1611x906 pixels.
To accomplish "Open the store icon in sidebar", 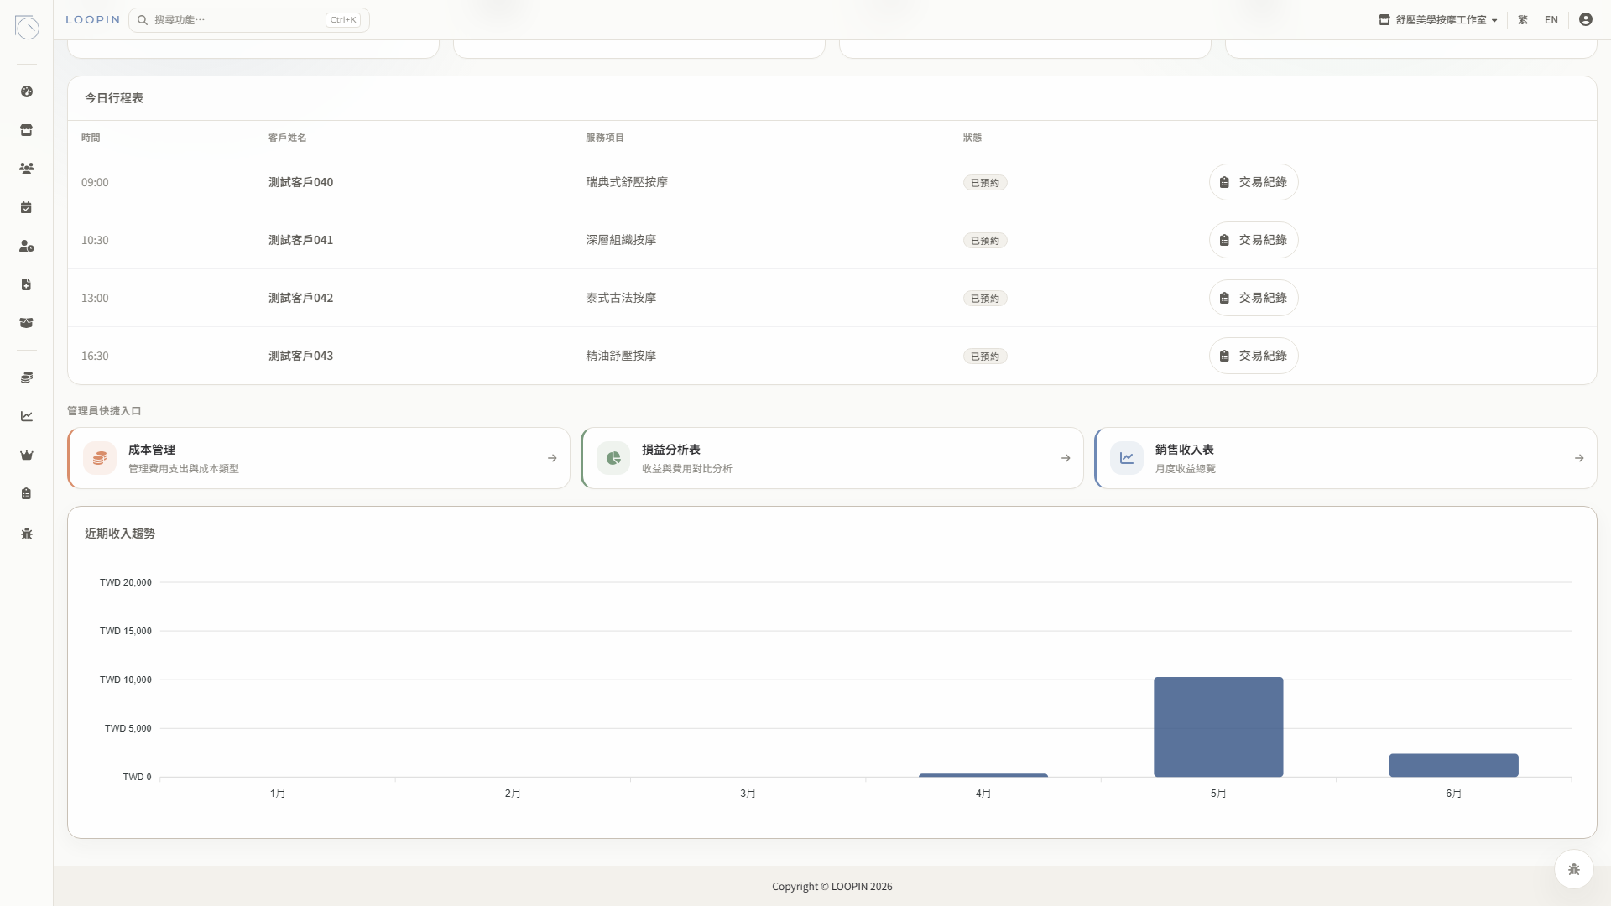I will click(27, 130).
